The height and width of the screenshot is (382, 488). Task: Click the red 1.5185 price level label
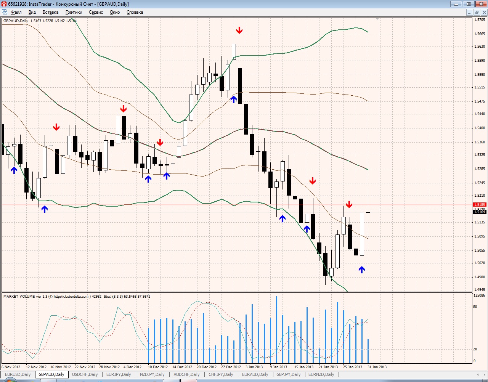(x=479, y=205)
